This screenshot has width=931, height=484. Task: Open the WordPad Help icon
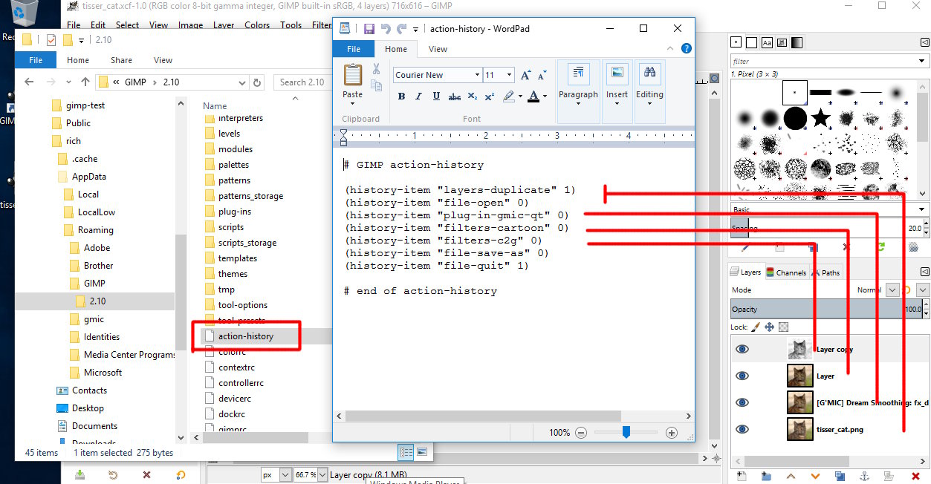pos(686,48)
